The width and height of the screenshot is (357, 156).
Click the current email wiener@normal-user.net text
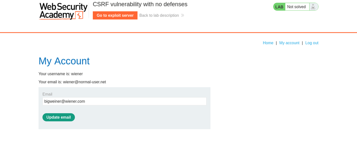click(84, 82)
